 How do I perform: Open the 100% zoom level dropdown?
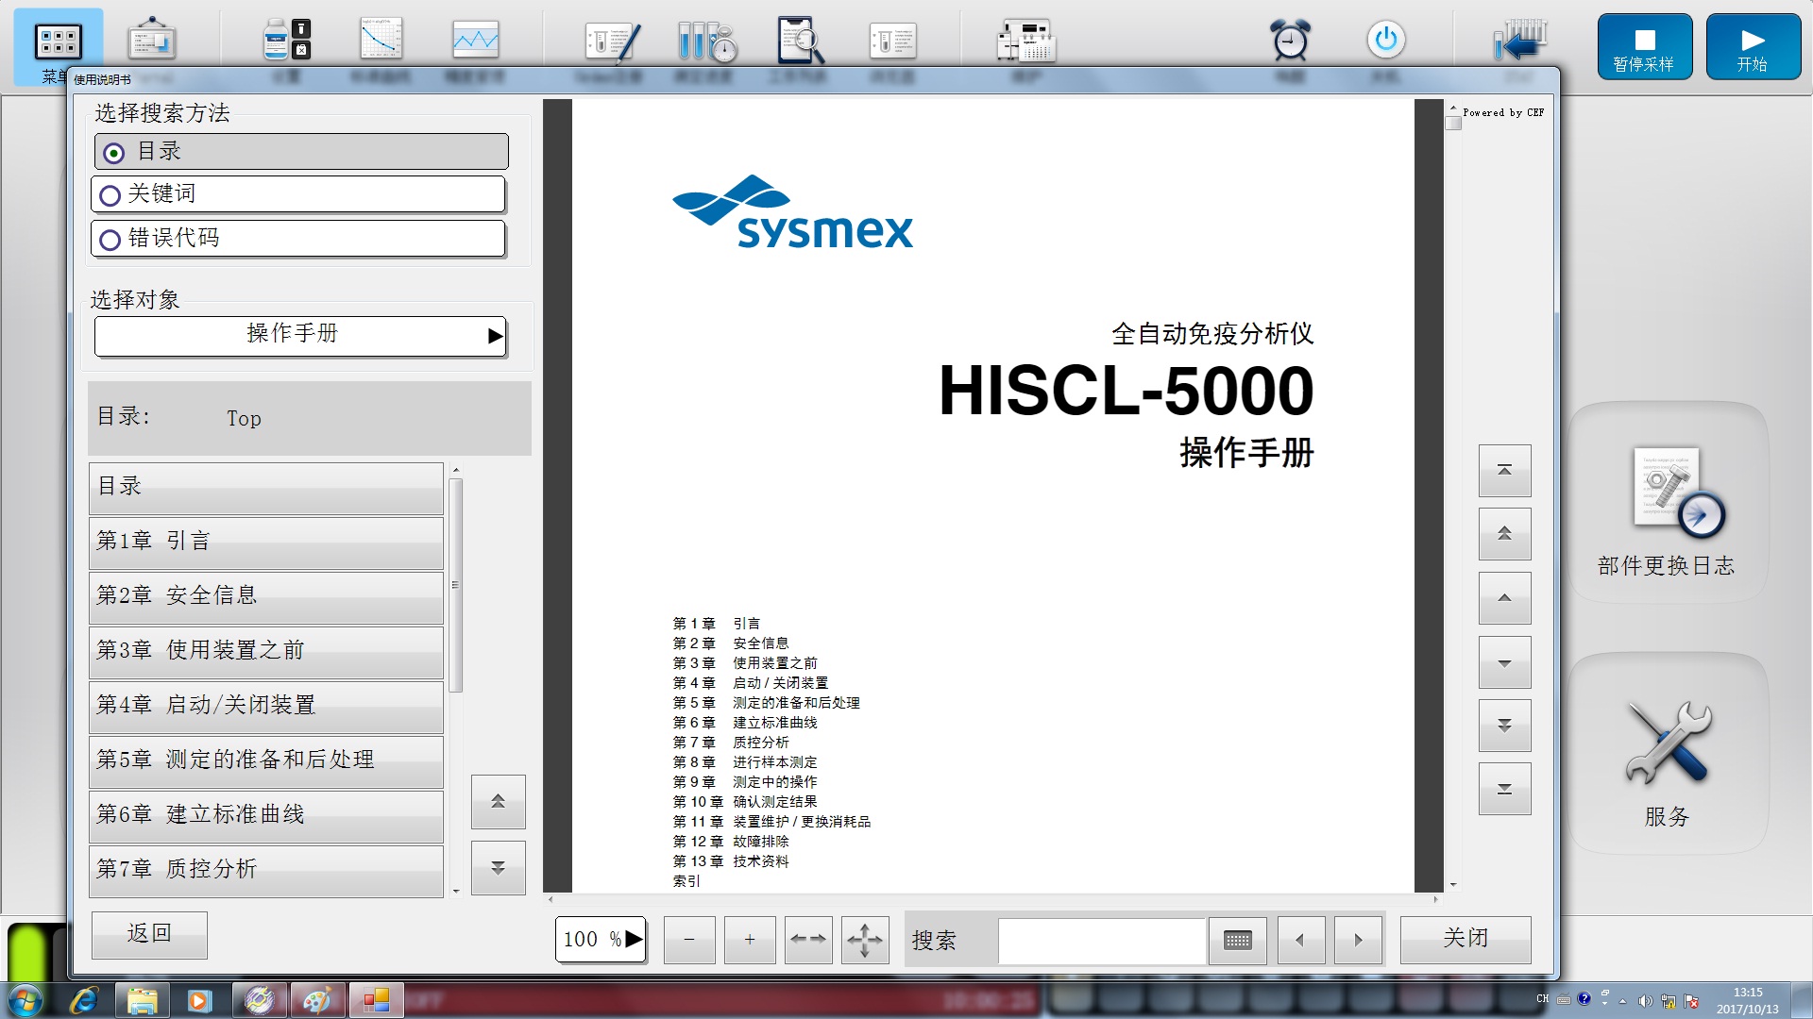[x=601, y=940]
